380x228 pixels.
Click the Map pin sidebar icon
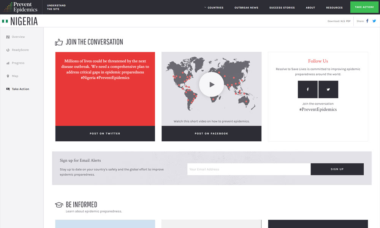[8, 76]
